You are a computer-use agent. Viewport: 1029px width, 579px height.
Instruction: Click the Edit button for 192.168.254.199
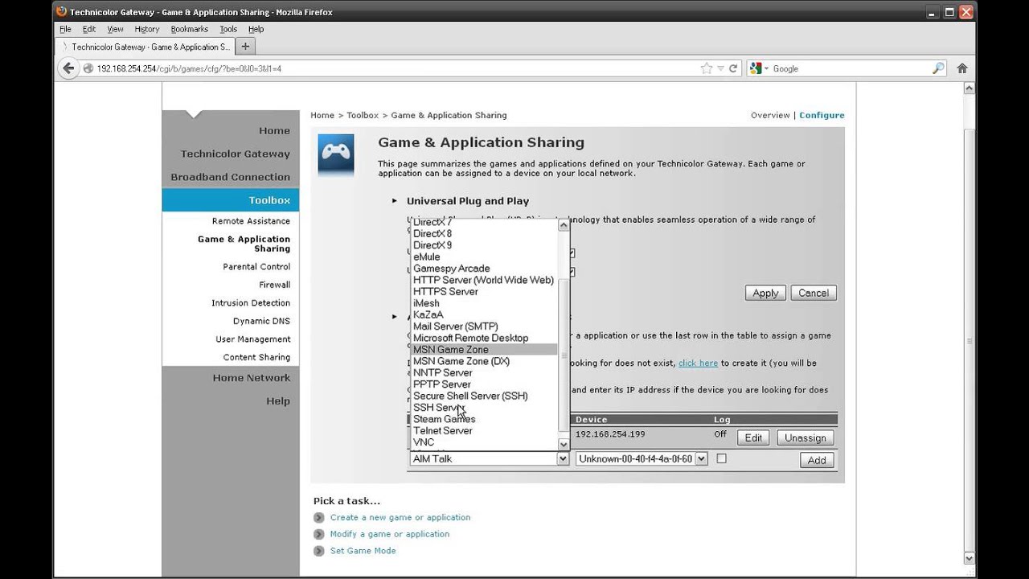pos(753,437)
